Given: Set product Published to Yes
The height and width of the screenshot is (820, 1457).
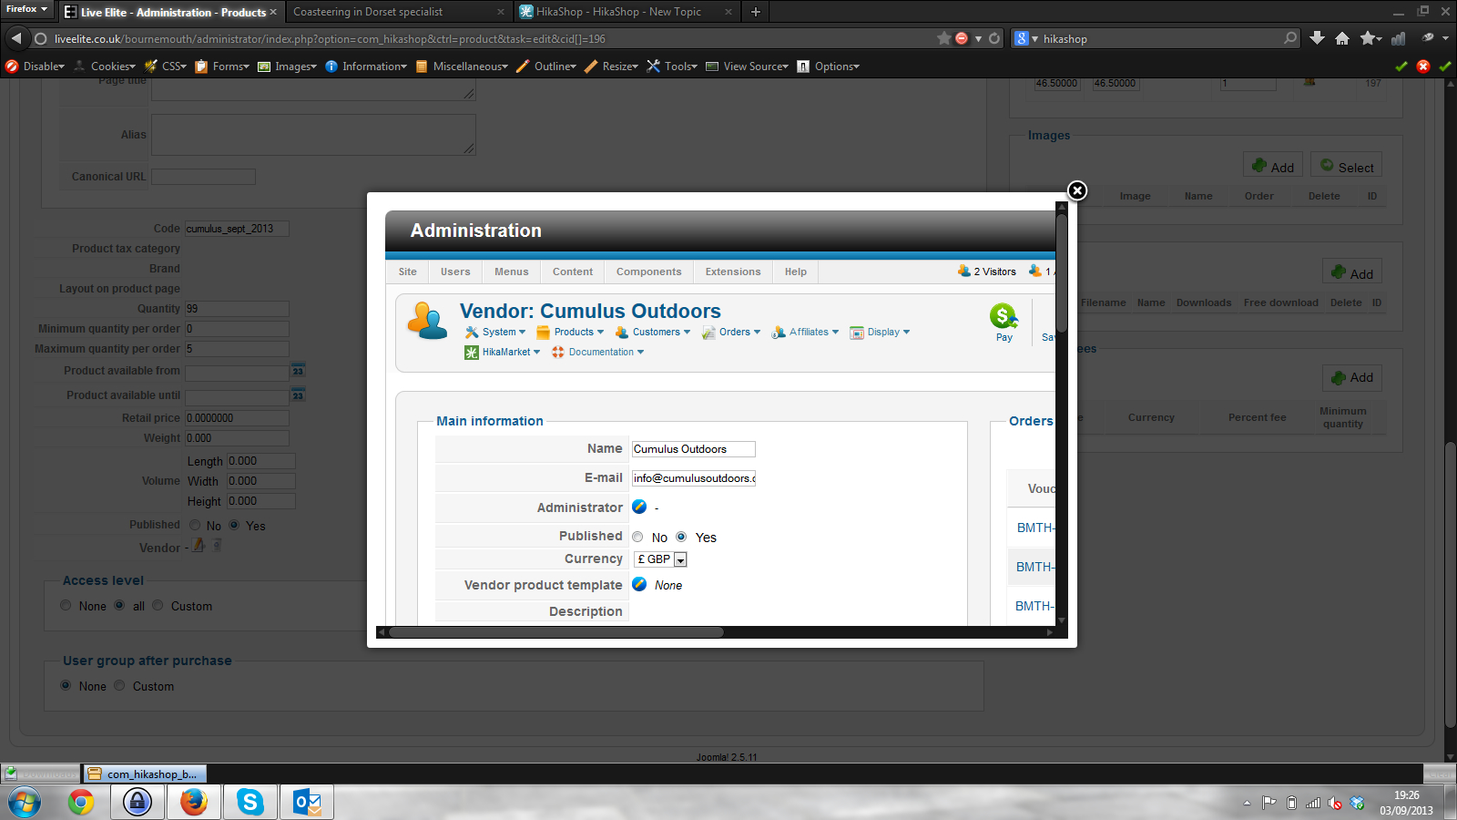Looking at the screenshot, I should (x=234, y=525).
